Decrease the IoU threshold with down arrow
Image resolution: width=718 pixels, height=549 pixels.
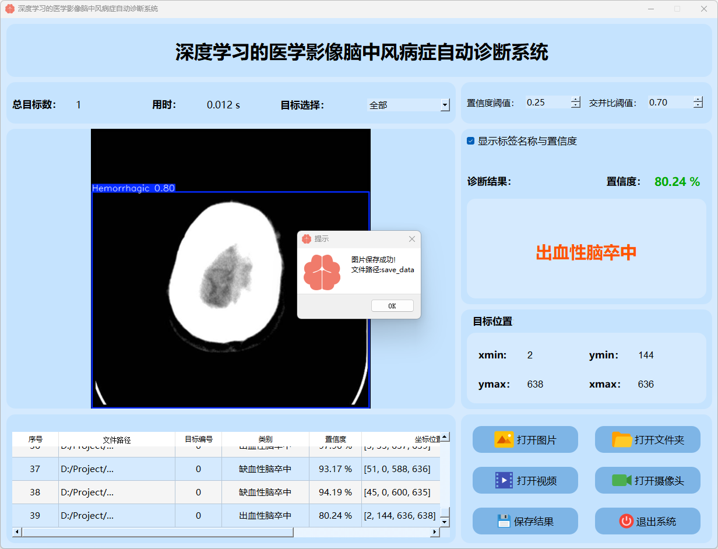(698, 105)
